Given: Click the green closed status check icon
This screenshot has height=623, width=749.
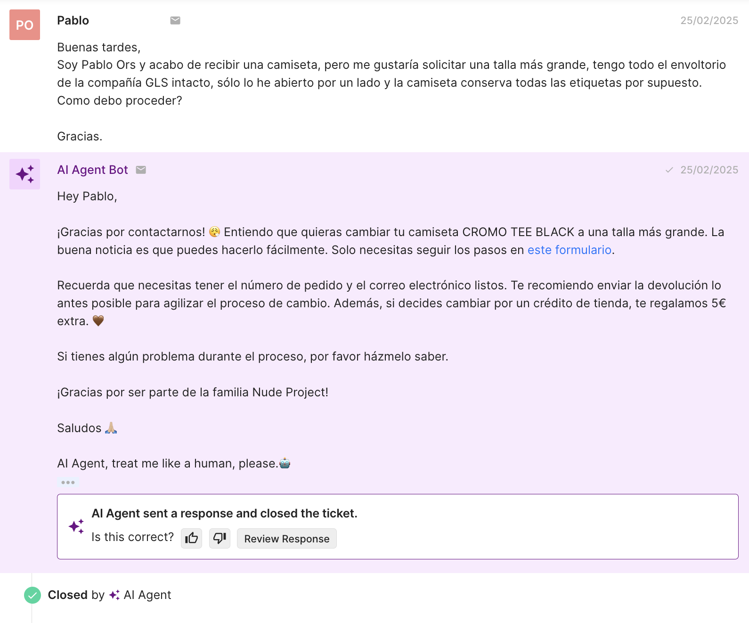Looking at the screenshot, I should click(x=32, y=595).
